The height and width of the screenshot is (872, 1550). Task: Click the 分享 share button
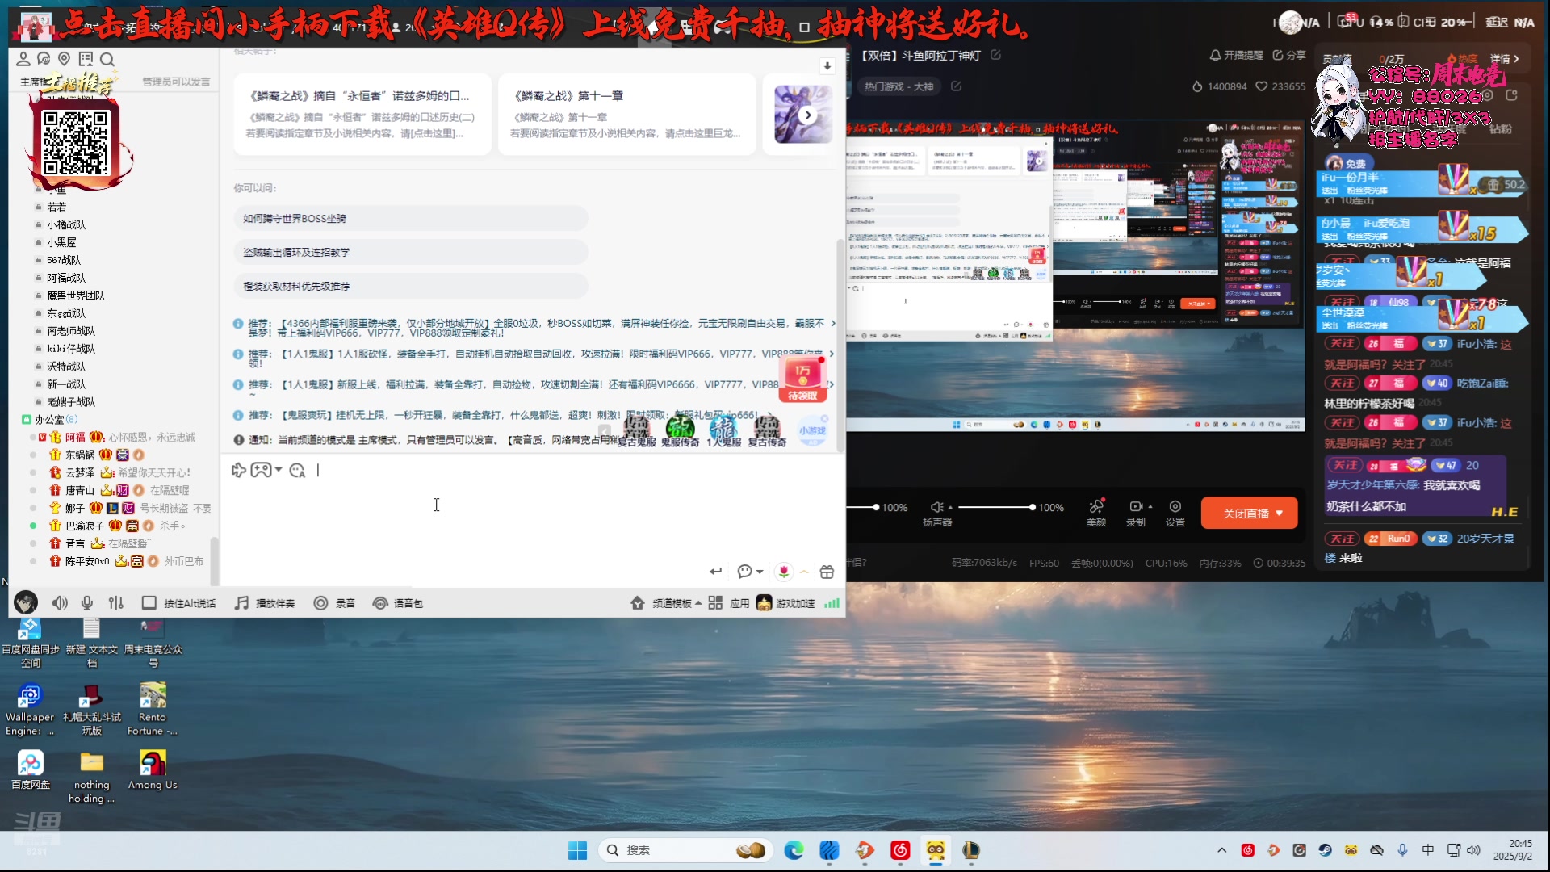pyautogui.click(x=1288, y=55)
